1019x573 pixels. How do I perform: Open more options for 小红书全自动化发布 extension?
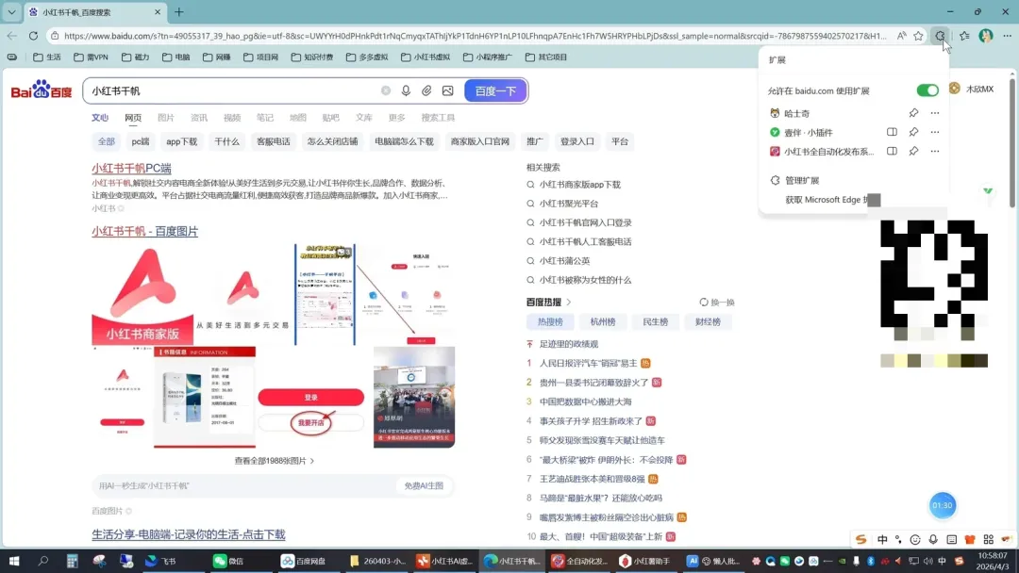pos(934,151)
